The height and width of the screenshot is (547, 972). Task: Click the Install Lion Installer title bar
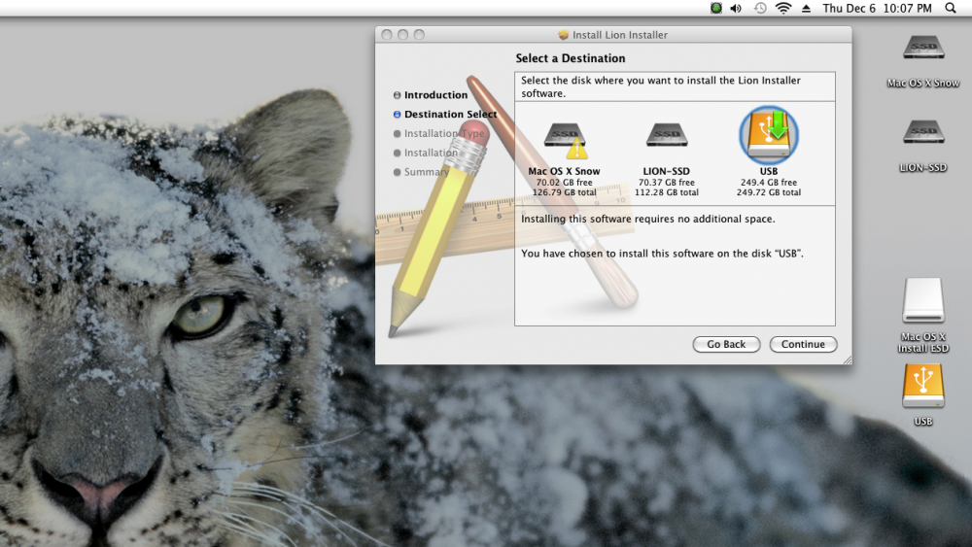pos(613,35)
